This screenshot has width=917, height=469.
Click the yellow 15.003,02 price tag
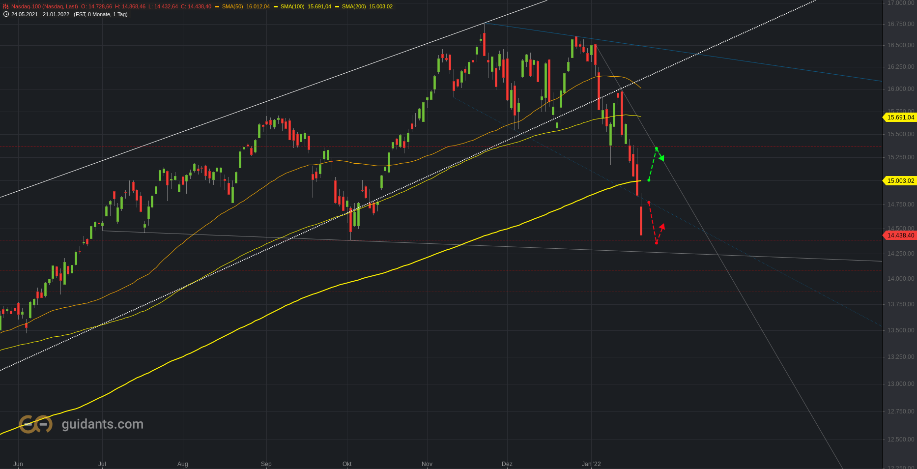[900, 181]
